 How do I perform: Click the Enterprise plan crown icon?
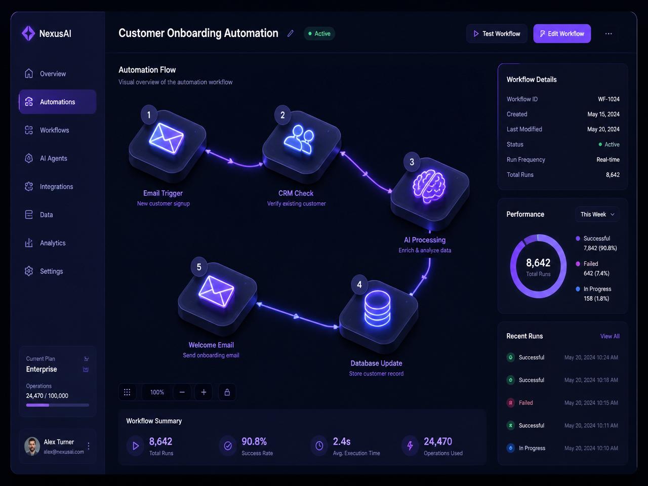click(x=86, y=370)
